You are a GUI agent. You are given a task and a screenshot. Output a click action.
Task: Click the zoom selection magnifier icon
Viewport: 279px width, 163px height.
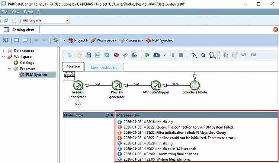coord(213,55)
